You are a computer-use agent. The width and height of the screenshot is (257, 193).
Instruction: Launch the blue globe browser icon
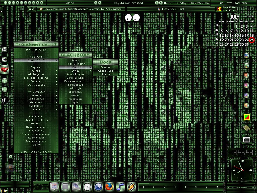pos(98,187)
